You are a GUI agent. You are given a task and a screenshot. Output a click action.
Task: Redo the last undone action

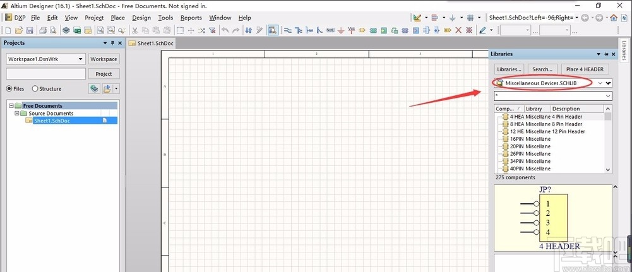236,30
